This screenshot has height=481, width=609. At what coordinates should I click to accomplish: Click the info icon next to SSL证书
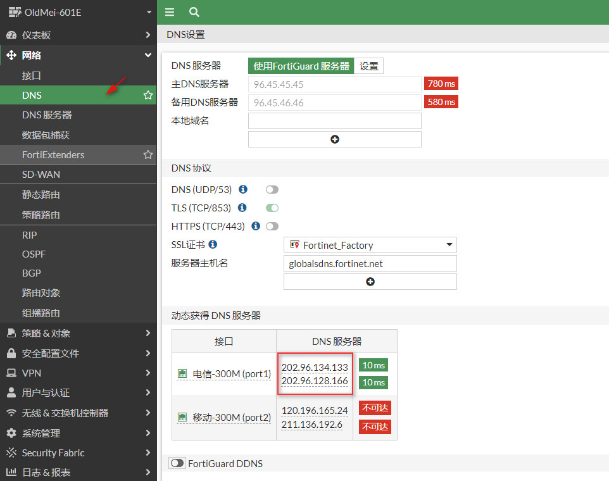(x=213, y=244)
